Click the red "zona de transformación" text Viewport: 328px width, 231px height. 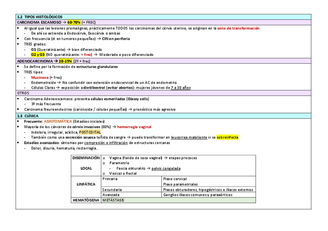coord(238,28)
